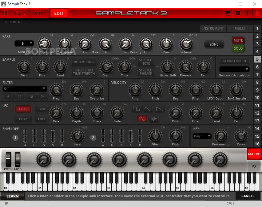
Task: Open the Key mode Poly dropdown
Action: (x=202, y=136)
